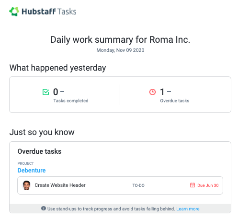Open the Create Website Header task
This screenshot has width=238, height=221.
point(60,185)
